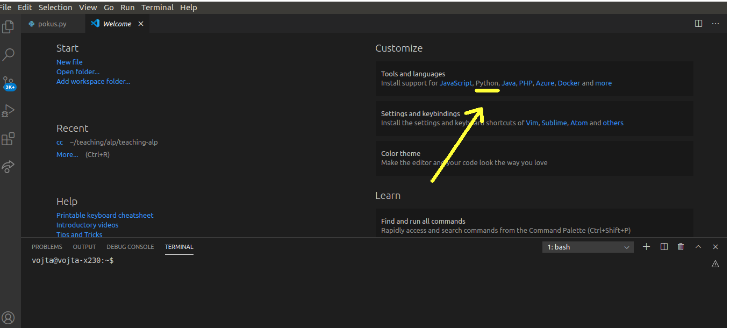Viewport: 730px width, 328px height.
Task: Click the terminal warning triangle icon
Action: tap(715, 264)
